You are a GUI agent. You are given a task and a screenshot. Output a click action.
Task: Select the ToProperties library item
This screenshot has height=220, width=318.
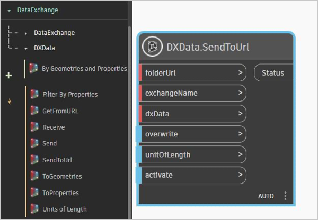[60, 193]
